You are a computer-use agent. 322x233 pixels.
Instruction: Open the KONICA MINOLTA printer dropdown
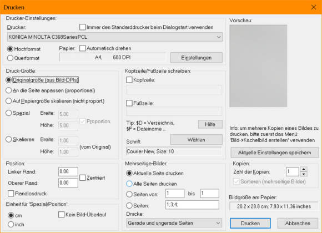(115, 37)
